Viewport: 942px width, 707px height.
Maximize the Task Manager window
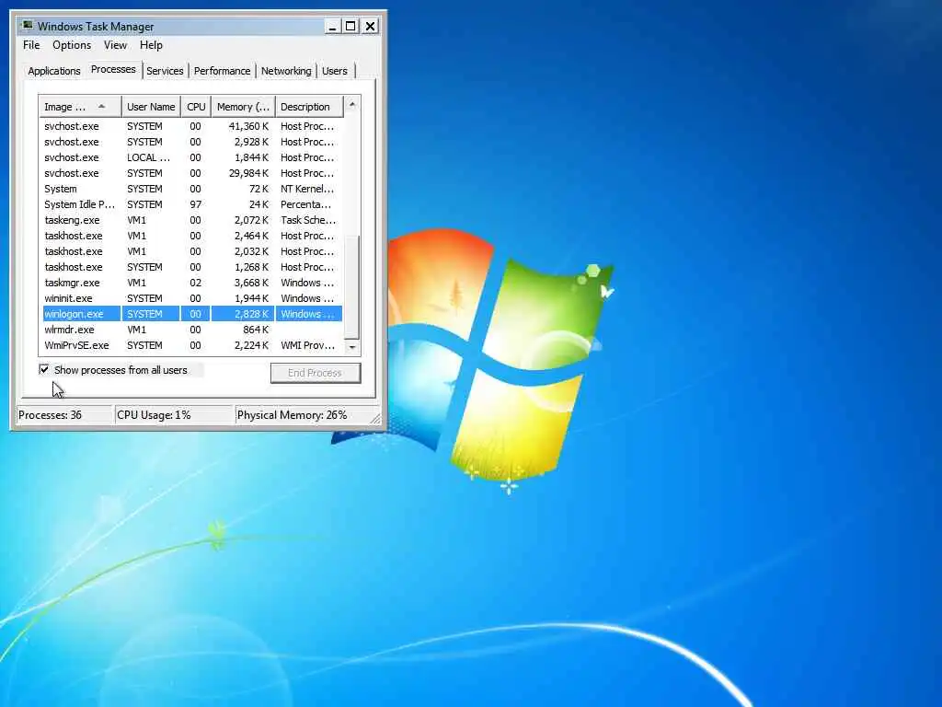pyautogui.click(x=350, y=27)
